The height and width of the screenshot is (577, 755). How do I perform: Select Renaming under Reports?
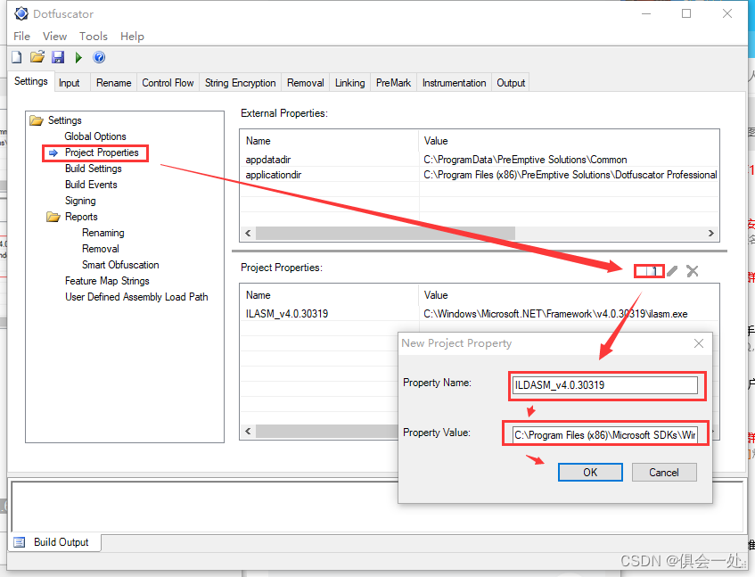[x=103, y=233]
